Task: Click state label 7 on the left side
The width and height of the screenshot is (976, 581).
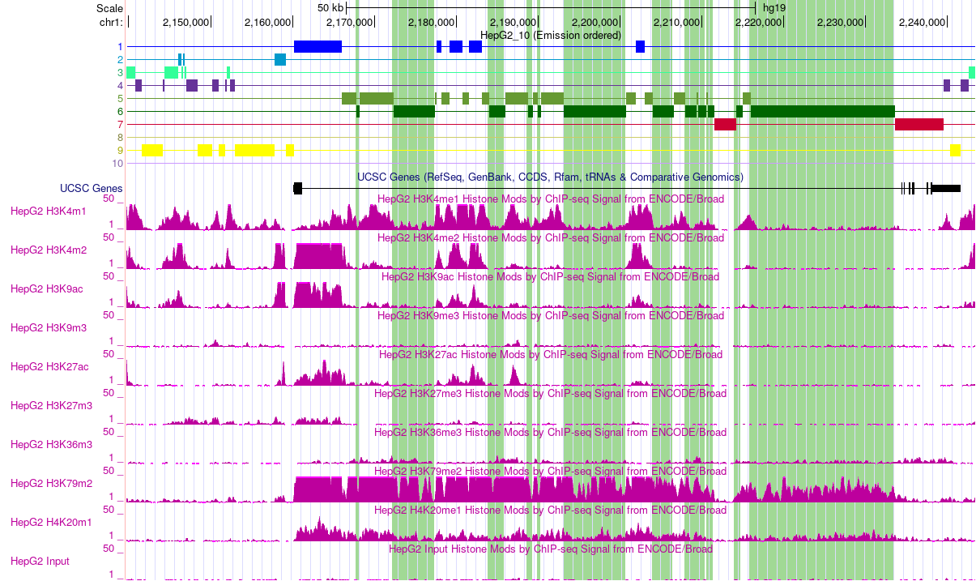Action: 119,124
